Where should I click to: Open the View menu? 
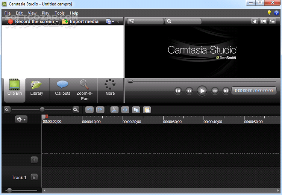tap(32, 13)
